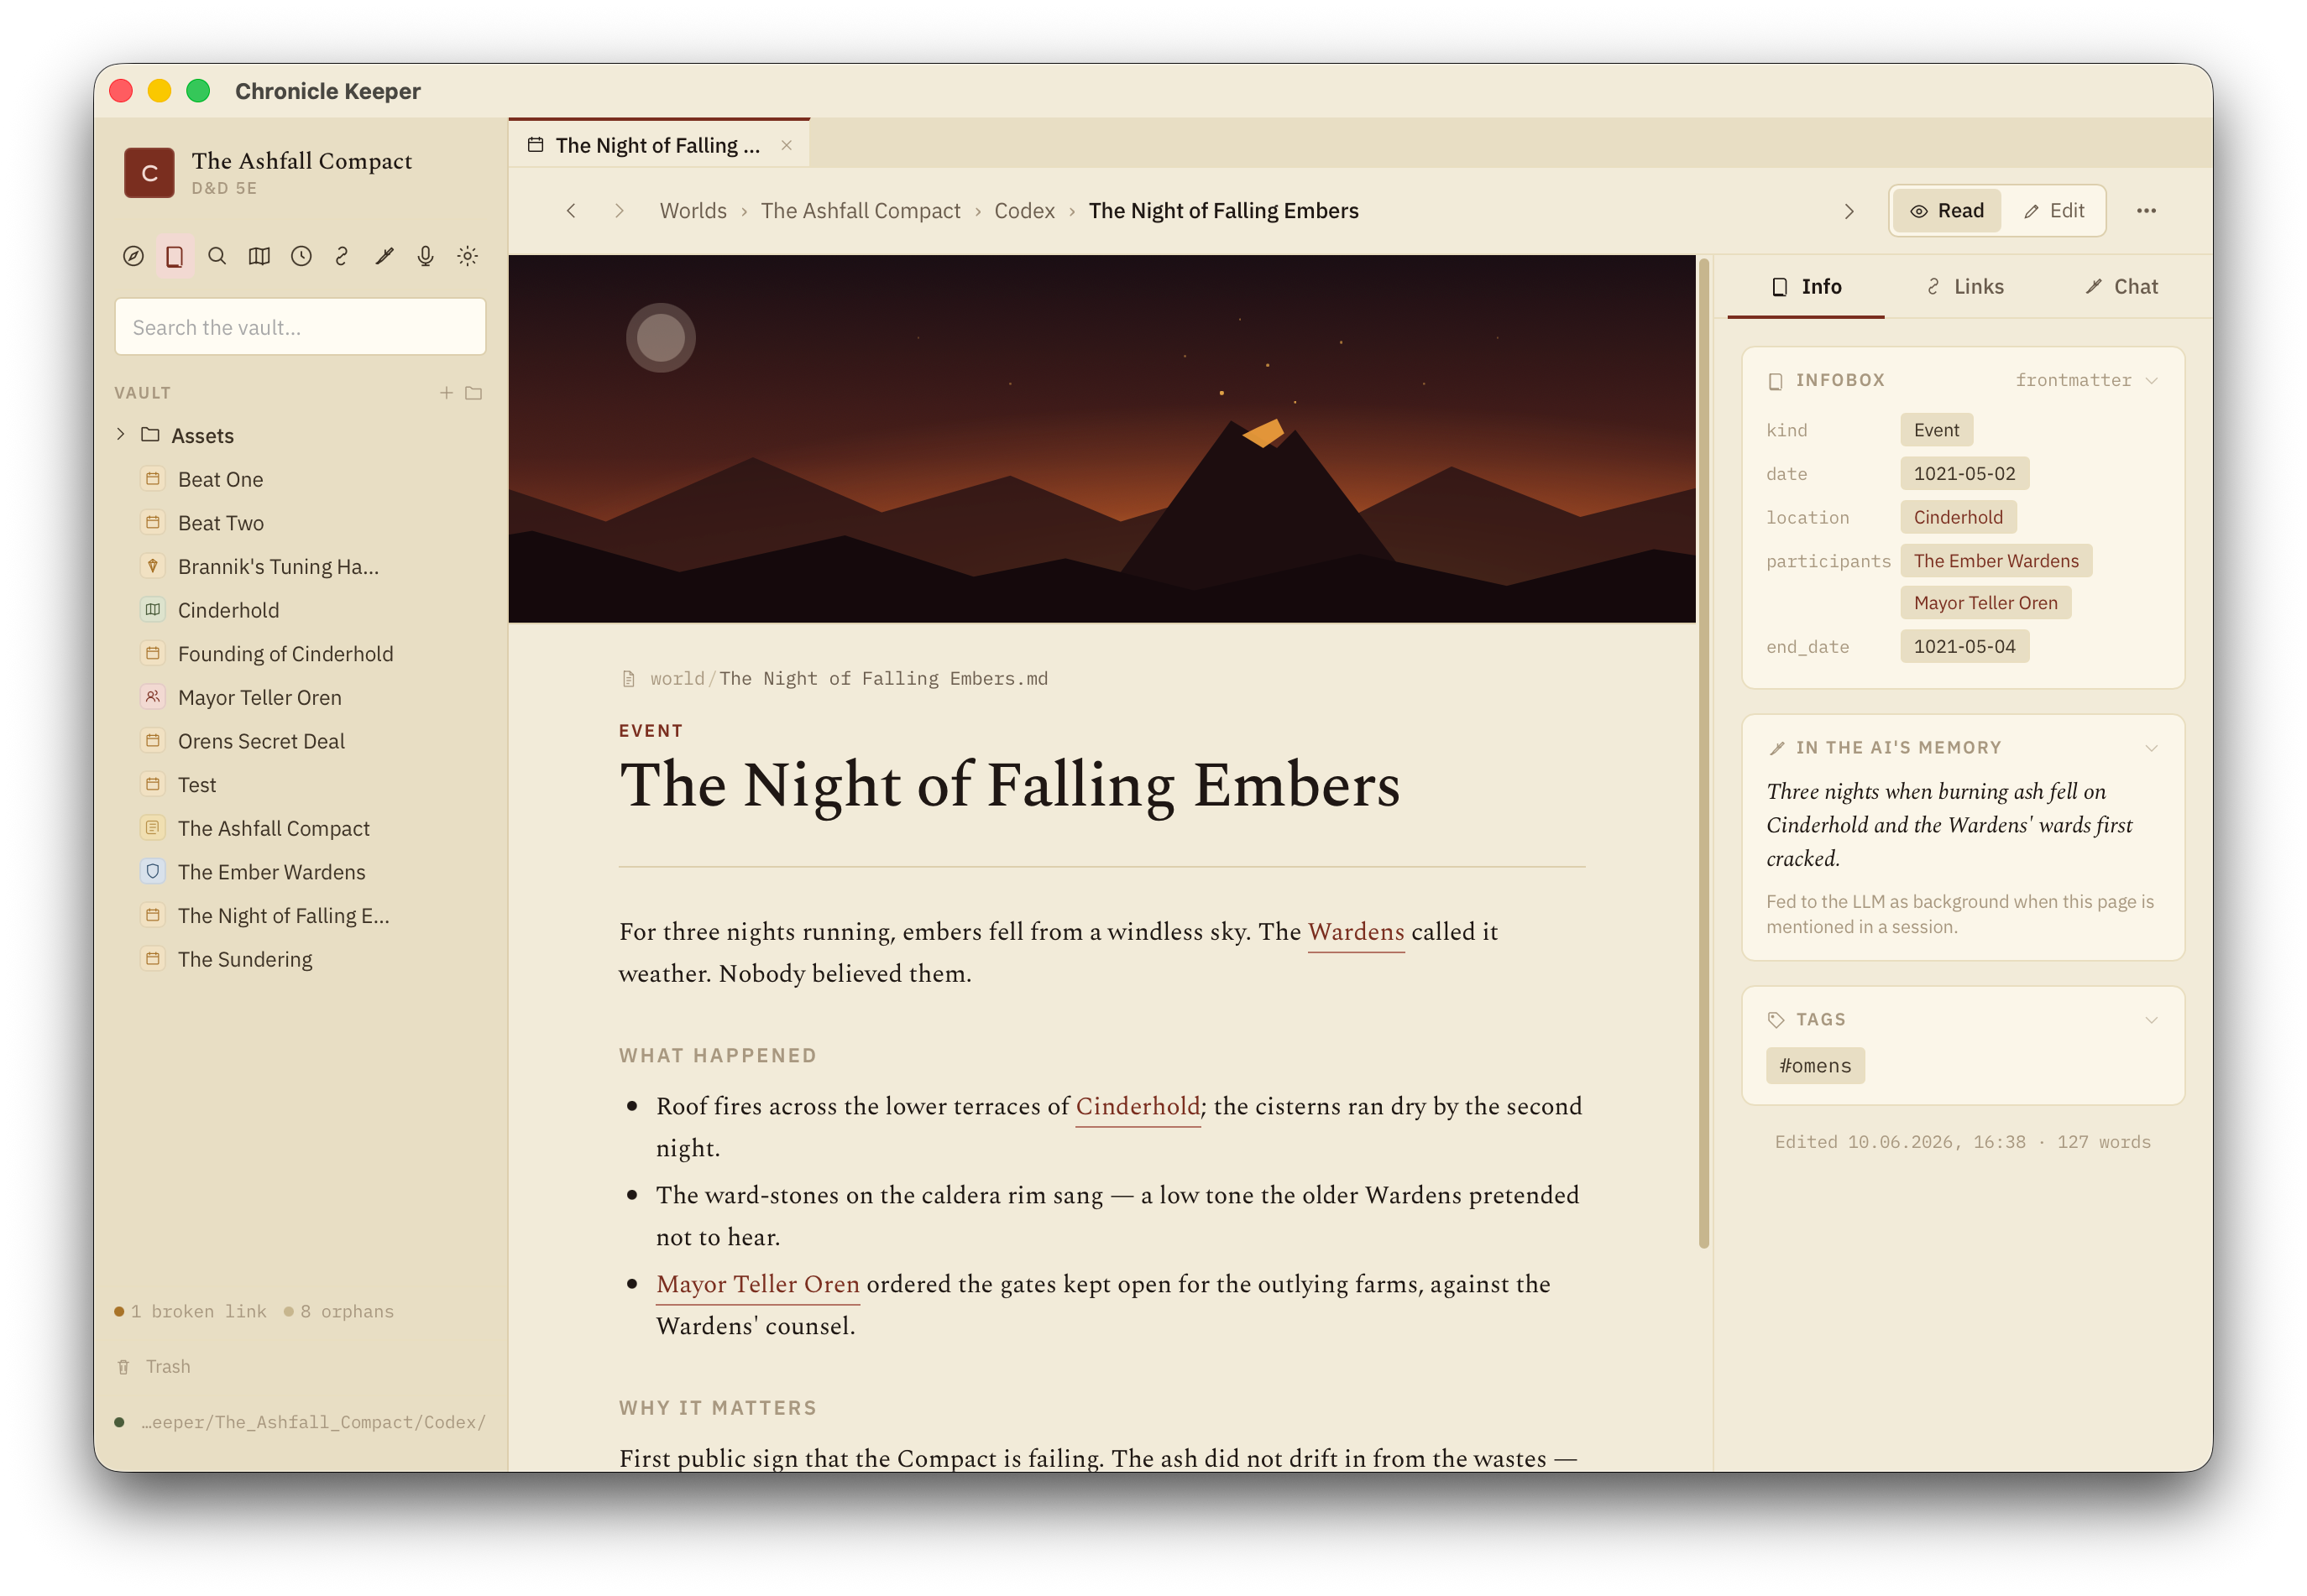This screenshot has height=1596, width=2307.
Task: Click the 8 orphans status
Action: (339, 1312)
